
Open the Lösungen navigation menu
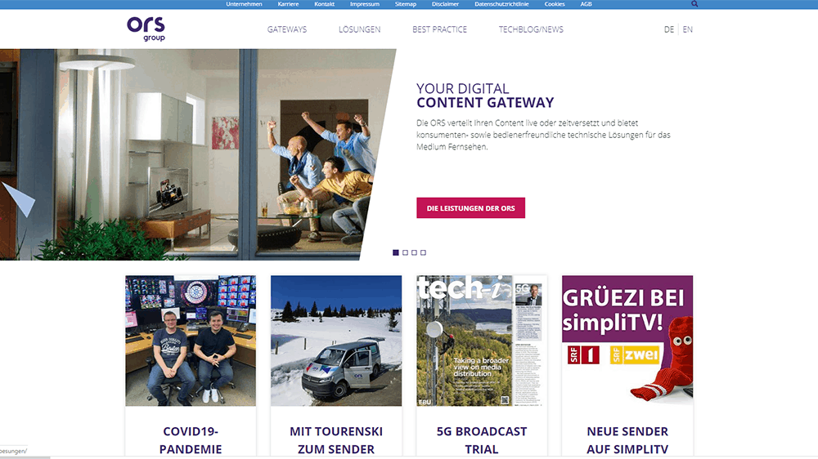(359, 29)
